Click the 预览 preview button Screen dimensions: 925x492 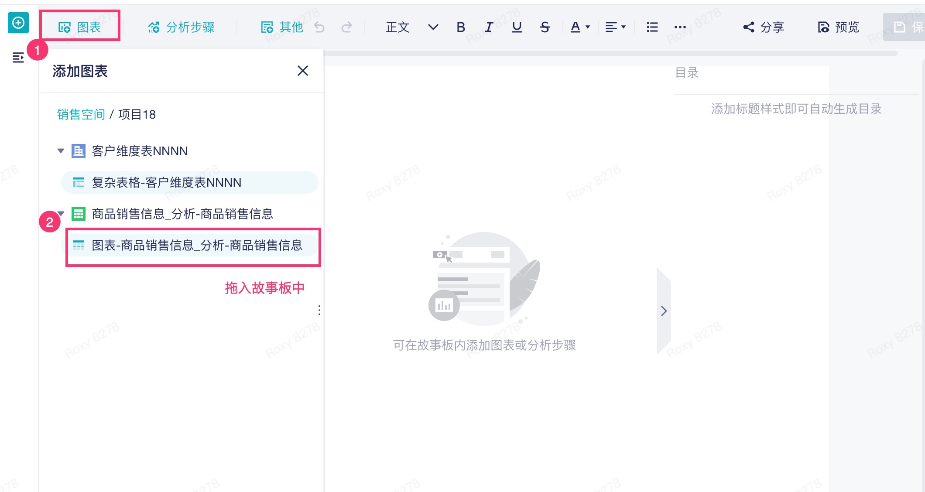(838, 27)
